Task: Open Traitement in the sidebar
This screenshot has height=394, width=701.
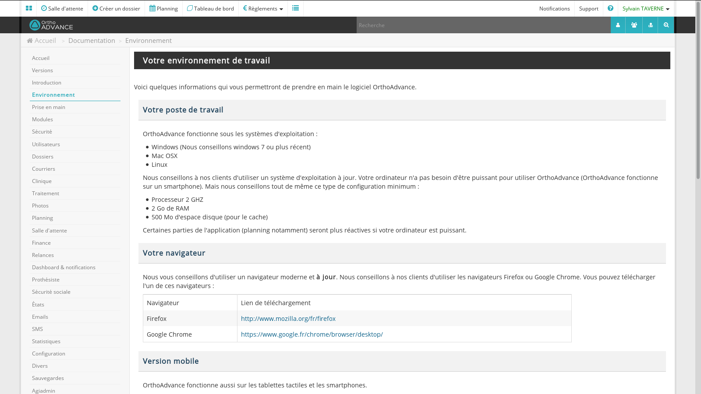Action: 75,193
